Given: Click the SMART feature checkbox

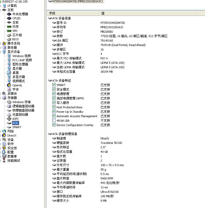Looking at the screenshot, I should 54,85.
